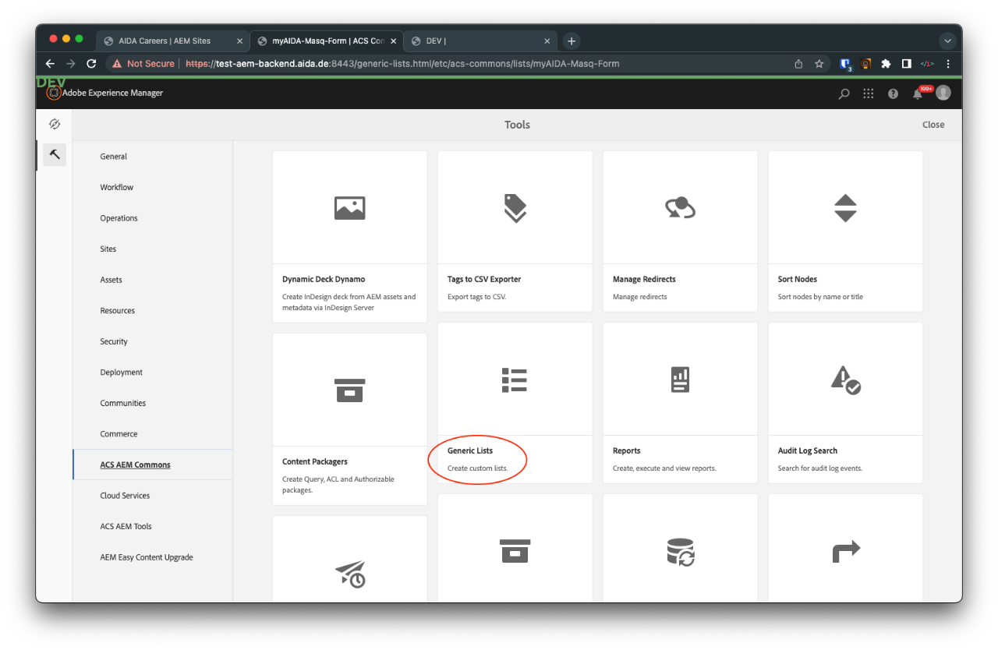Open Audit Log Search warning icon
This screenshot has height=650, width=998.
pos(845,380)
